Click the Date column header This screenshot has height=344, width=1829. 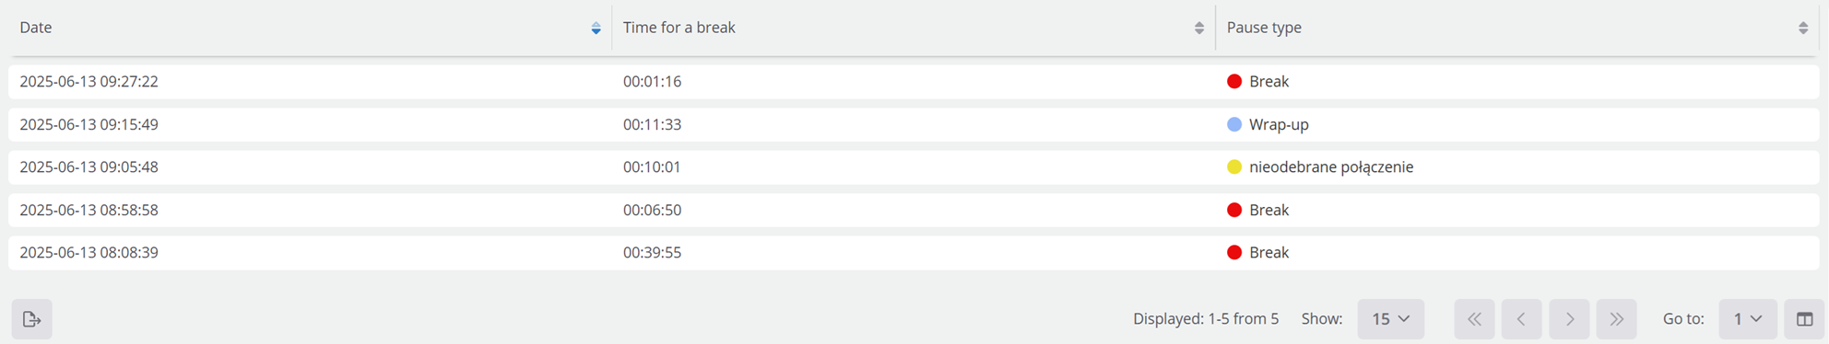(36, 28)
